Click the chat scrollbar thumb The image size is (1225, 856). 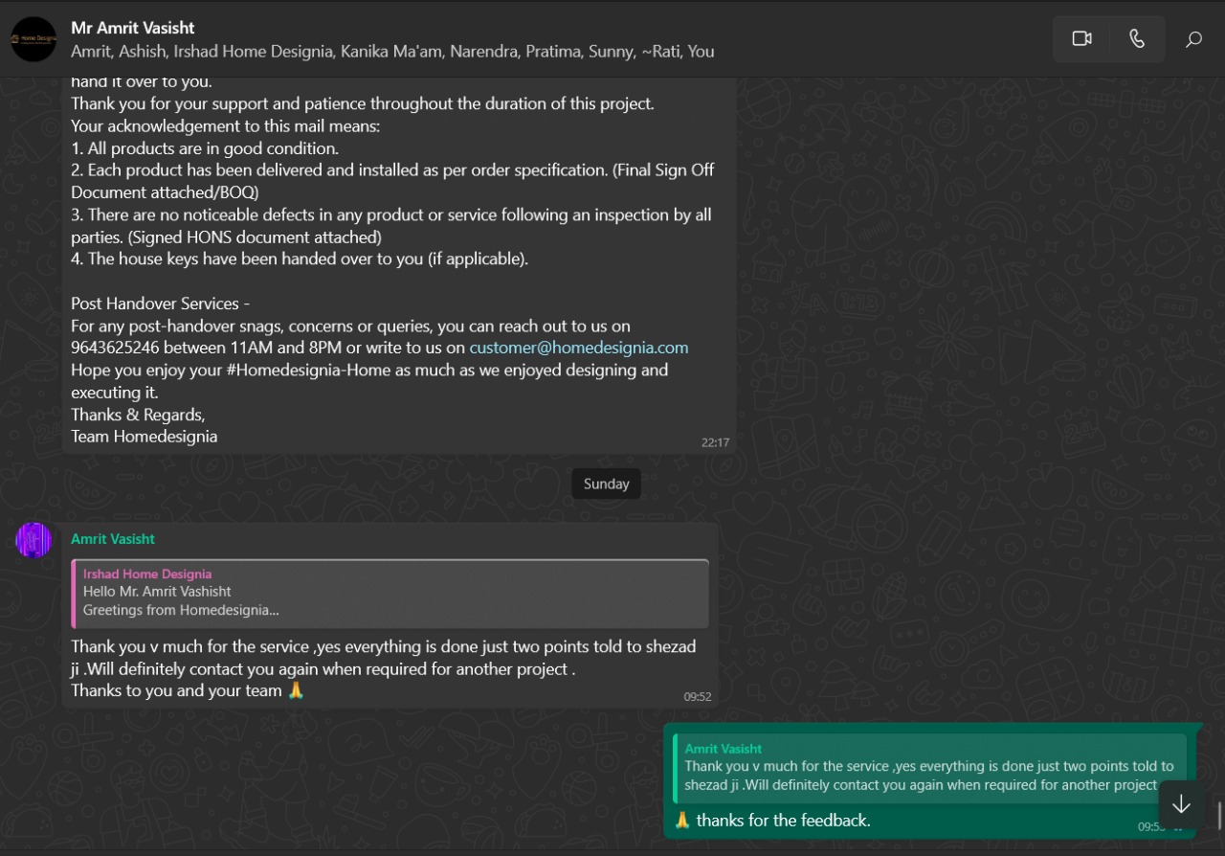[1219, 815]
